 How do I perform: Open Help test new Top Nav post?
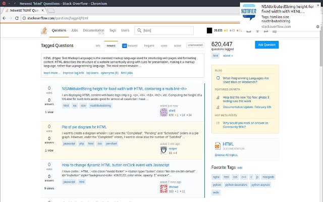(x=246, y=99)
